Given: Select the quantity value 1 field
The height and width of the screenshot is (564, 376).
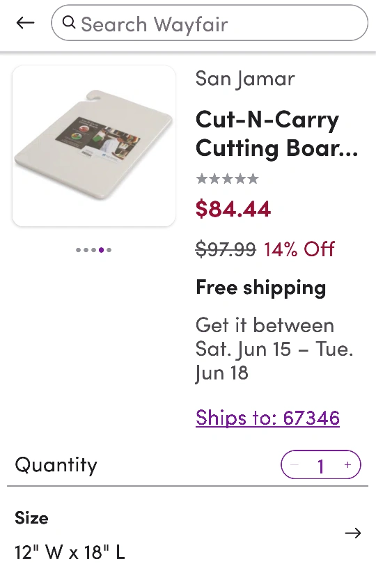Looking at the screenshot, I should click(x=321, y=466).
